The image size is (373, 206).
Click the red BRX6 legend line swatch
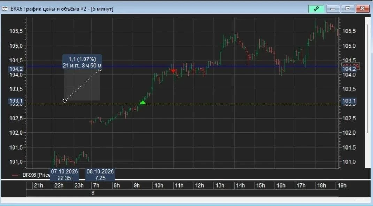[15, 175]
